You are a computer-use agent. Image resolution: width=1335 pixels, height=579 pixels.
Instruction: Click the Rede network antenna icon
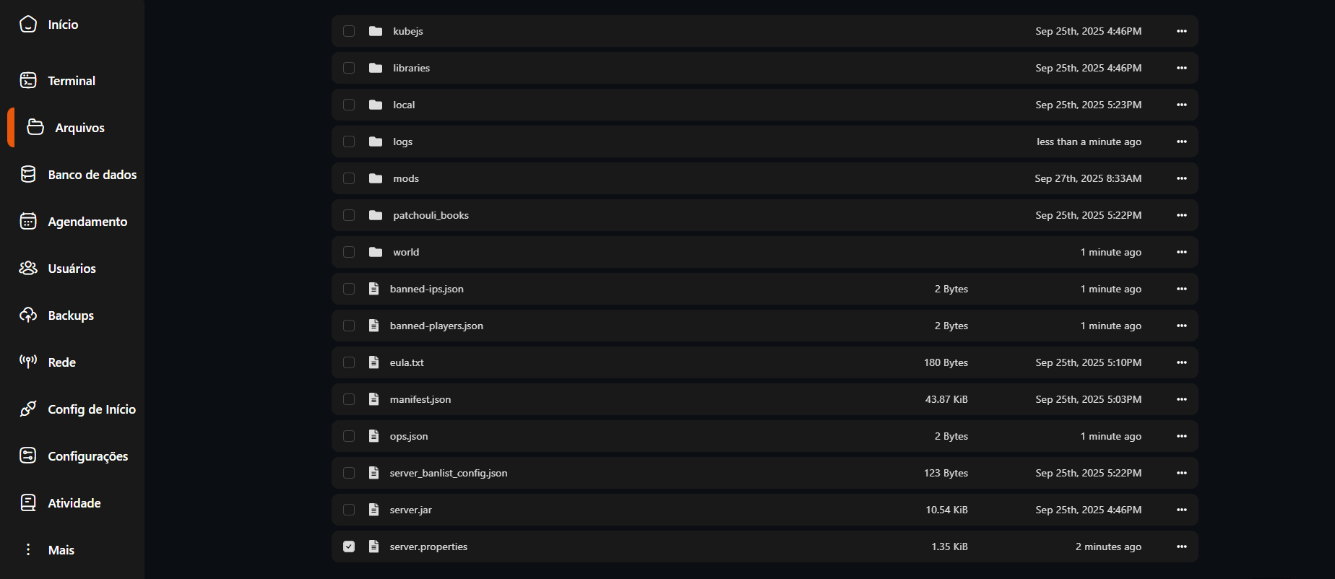point(28,362)
